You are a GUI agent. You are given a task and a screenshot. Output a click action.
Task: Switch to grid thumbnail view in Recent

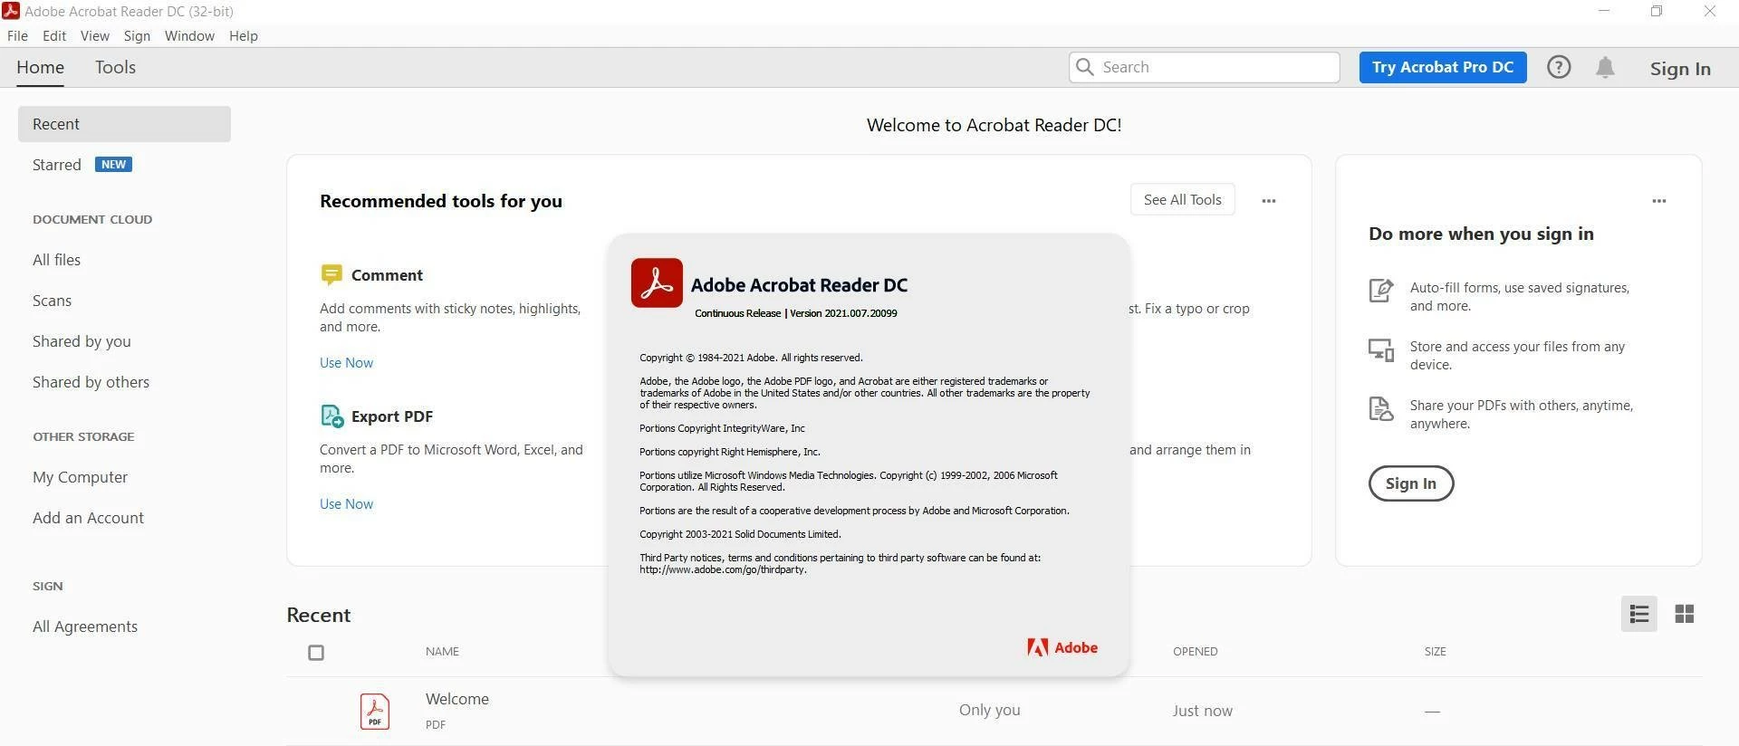(x=1685, y=615)
